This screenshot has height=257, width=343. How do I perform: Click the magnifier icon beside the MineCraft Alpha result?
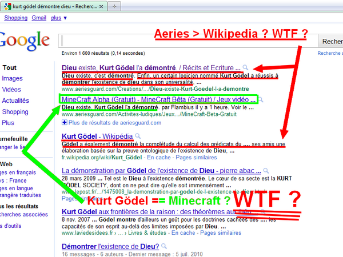(x=261, y=99)
